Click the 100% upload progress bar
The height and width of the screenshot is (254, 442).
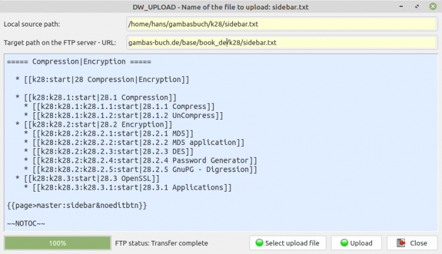pyautogui.click(x=57, y=243)
